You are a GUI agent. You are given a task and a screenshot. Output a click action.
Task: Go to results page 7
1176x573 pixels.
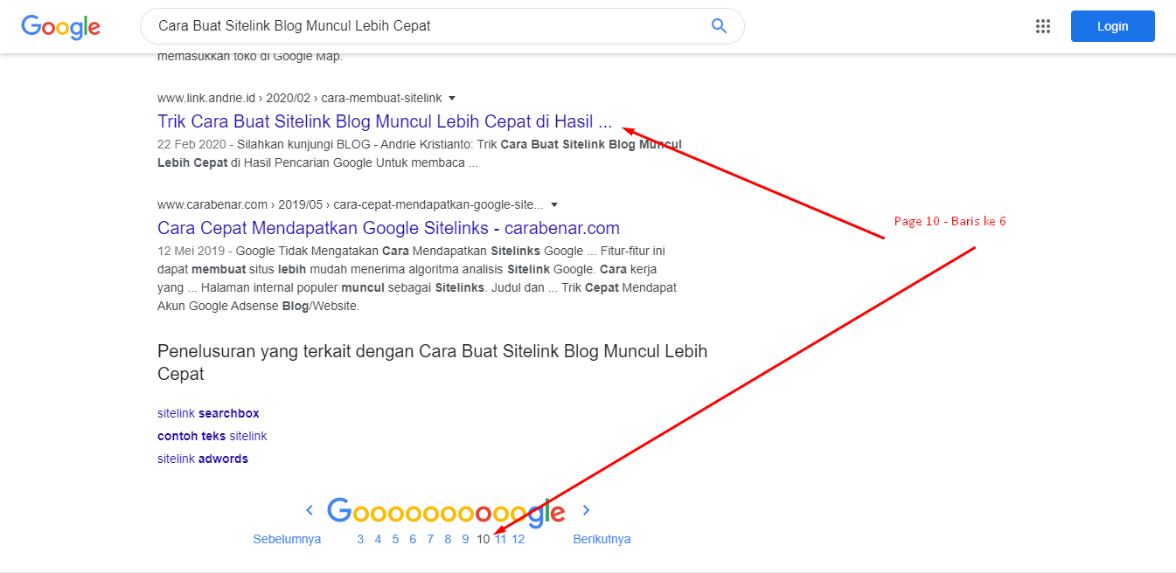pos(430,539)
